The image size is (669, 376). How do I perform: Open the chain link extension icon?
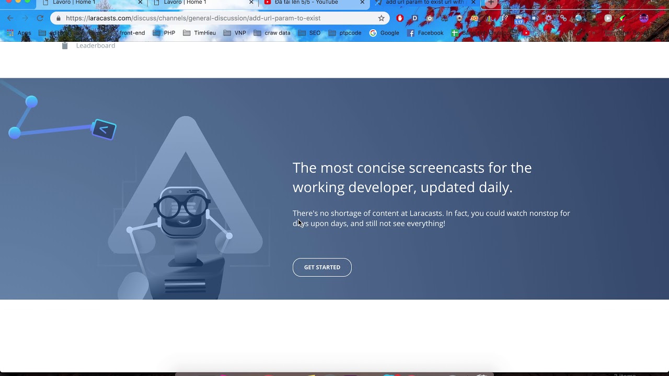(x=563, y=18)
